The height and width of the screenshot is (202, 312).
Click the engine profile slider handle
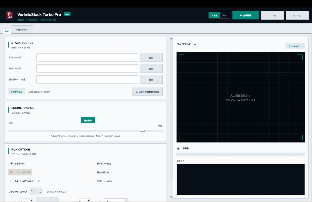click(142, 131)
